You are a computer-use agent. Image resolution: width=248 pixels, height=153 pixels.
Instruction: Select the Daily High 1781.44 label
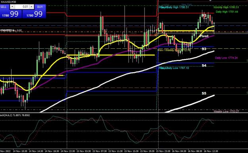227,12
